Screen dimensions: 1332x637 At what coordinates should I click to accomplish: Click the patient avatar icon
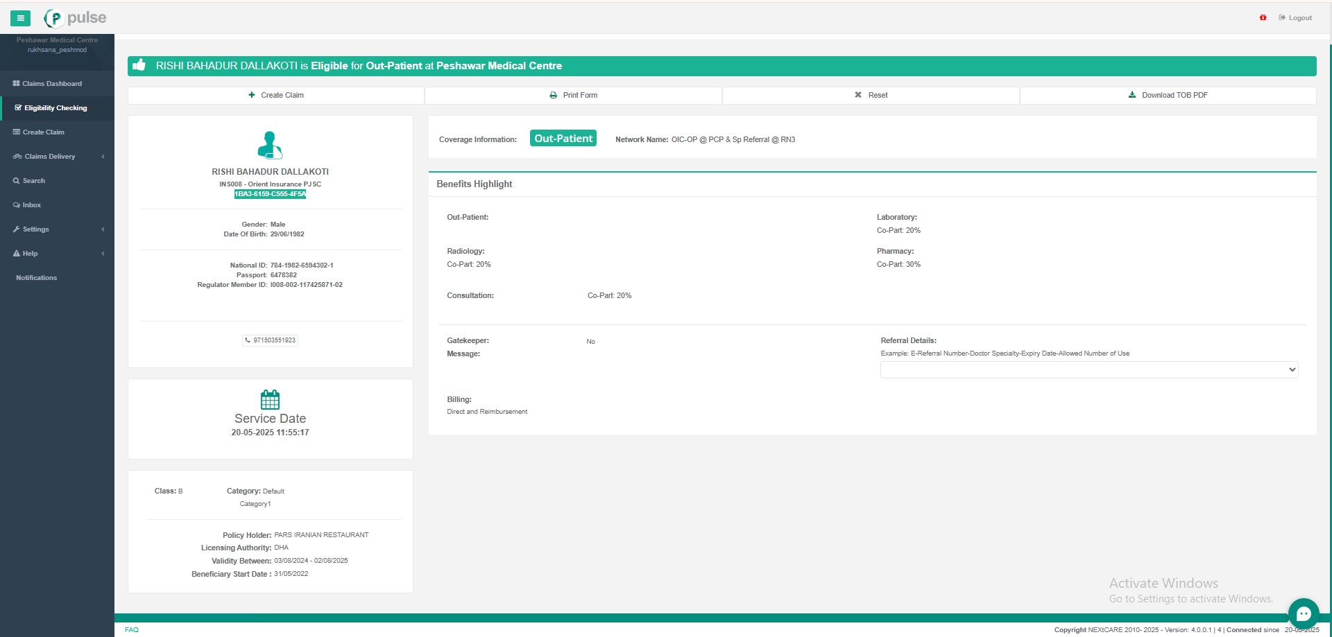pyautogui.click(x=270, y=146)
